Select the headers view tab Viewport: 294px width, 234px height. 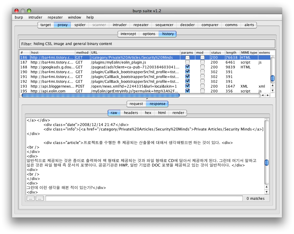[x=131, y=113]
